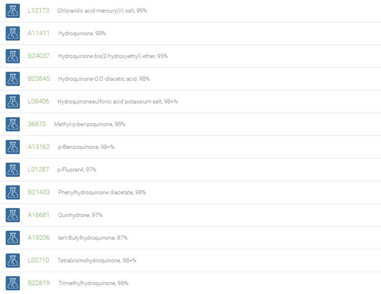Click the flask icon for Trimethylhydroquinone
The image size is (381, 294).
[x=13, y=283]
